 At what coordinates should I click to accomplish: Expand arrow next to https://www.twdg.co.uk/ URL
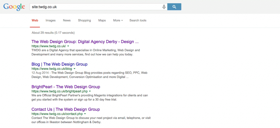[x=68, y=46]
